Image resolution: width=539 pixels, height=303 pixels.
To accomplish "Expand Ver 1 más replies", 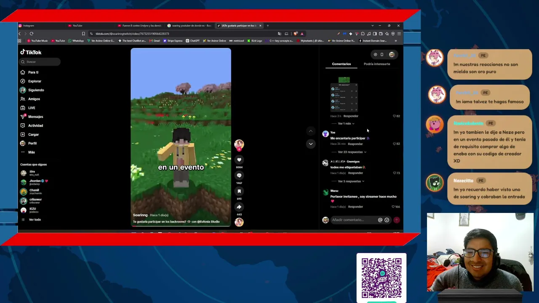I will (346, 124).
